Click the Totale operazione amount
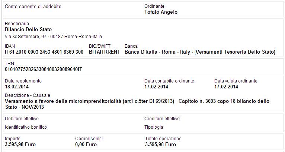 [160, 144]
